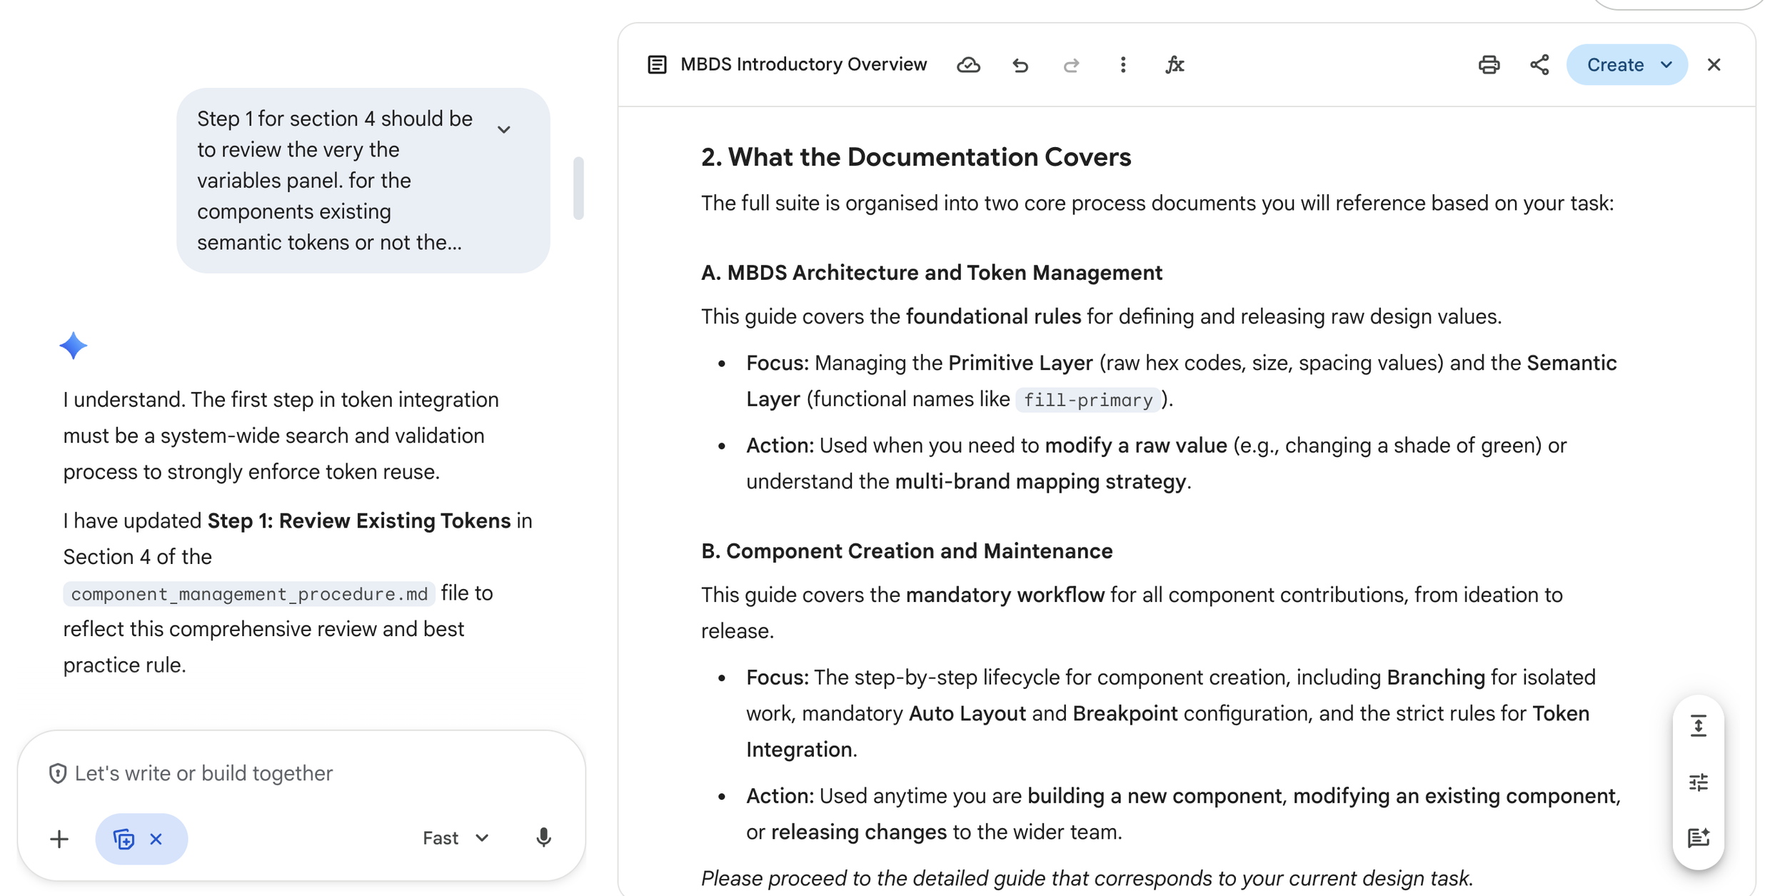
Task: Click the chat panel scrollbar thumb
Action: (x=578, y=188)
